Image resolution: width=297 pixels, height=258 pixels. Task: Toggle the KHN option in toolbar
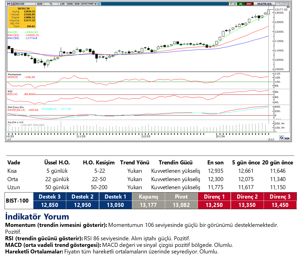[70, 4]
